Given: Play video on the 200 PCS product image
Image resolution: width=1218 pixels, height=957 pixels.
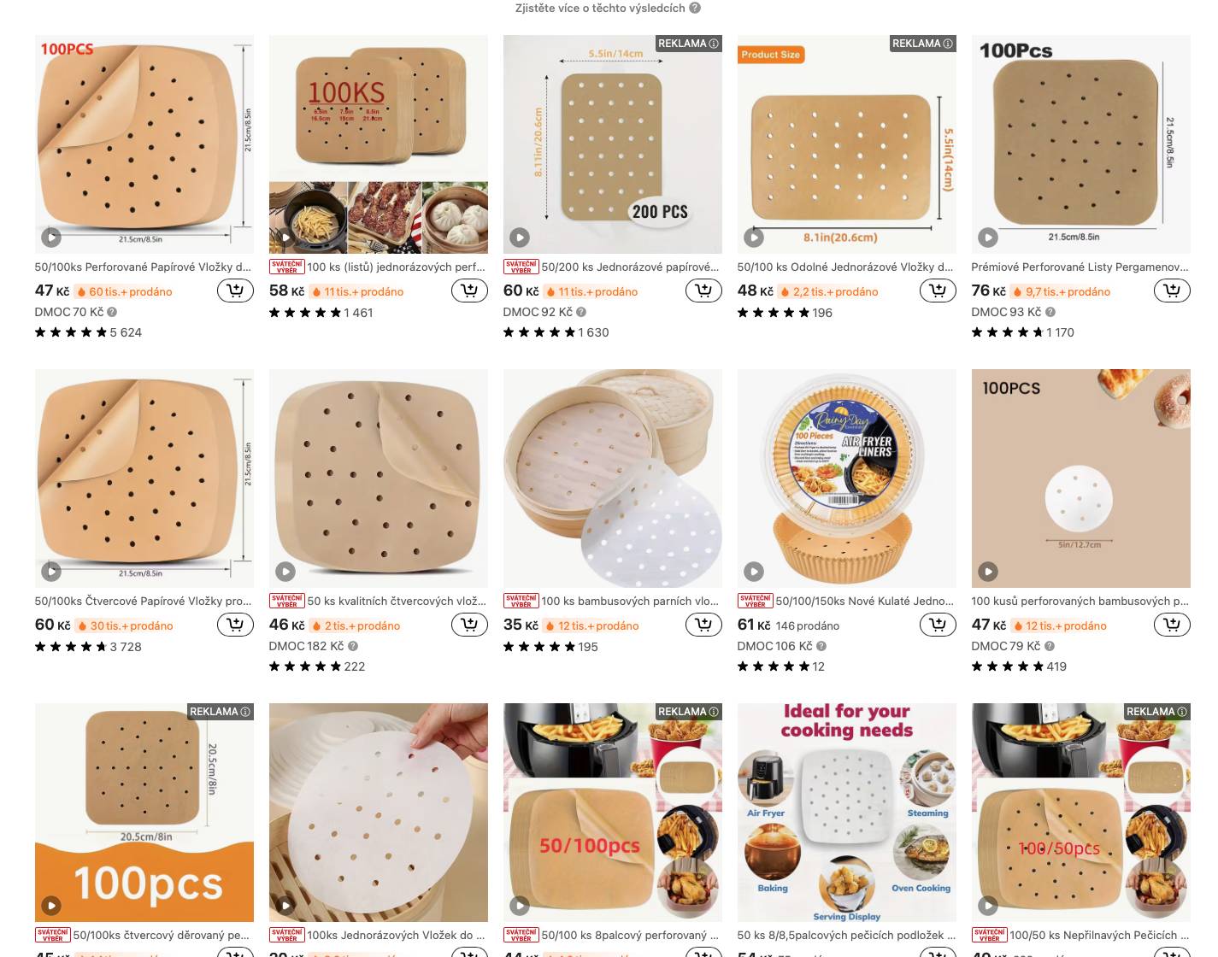Looking at the screenshot, I should click(520, 238).
